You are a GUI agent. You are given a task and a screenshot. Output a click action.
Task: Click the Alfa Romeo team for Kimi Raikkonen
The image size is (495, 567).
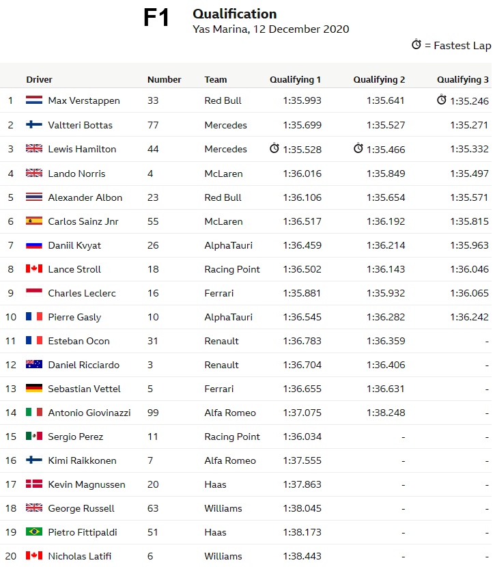click(x=230, y=460)
